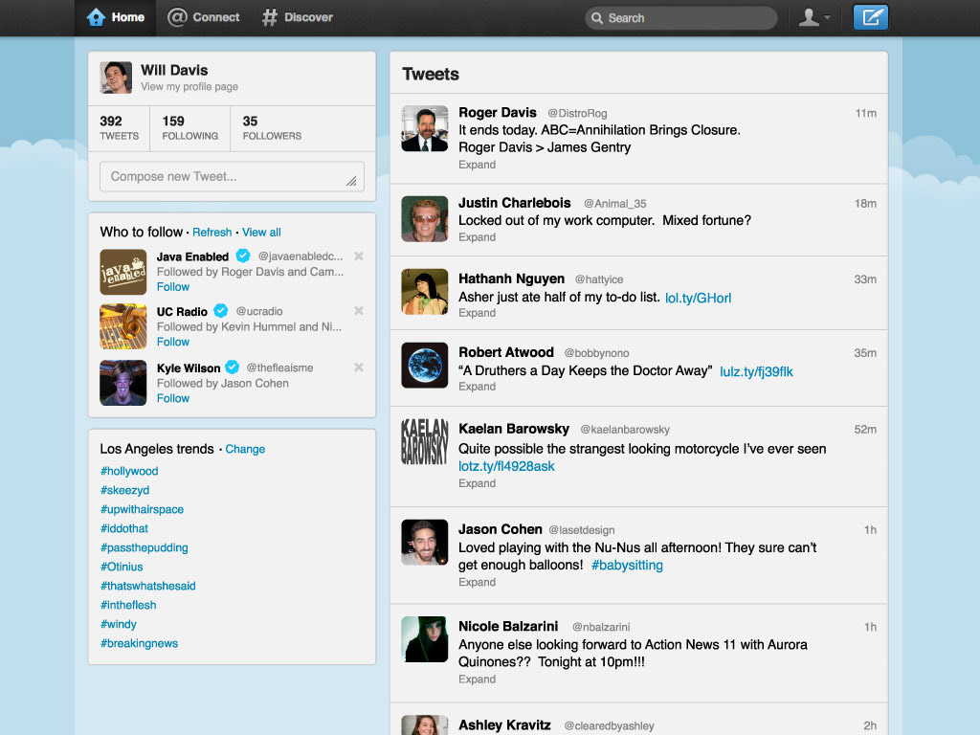Click the Compose new Tweet box
The height and width of the screenshot is (735, 980).
pos(232,176)
